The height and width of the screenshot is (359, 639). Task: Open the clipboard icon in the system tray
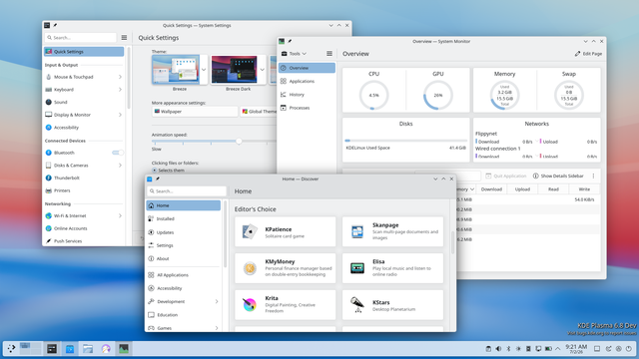tap(488, 348)
